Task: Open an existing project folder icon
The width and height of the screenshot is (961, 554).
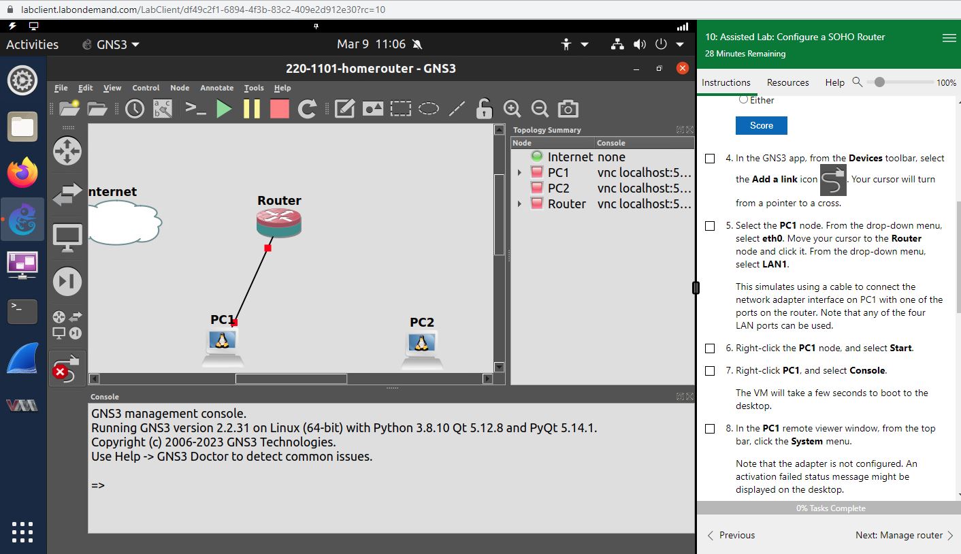Action: click(x=97, y=109)
